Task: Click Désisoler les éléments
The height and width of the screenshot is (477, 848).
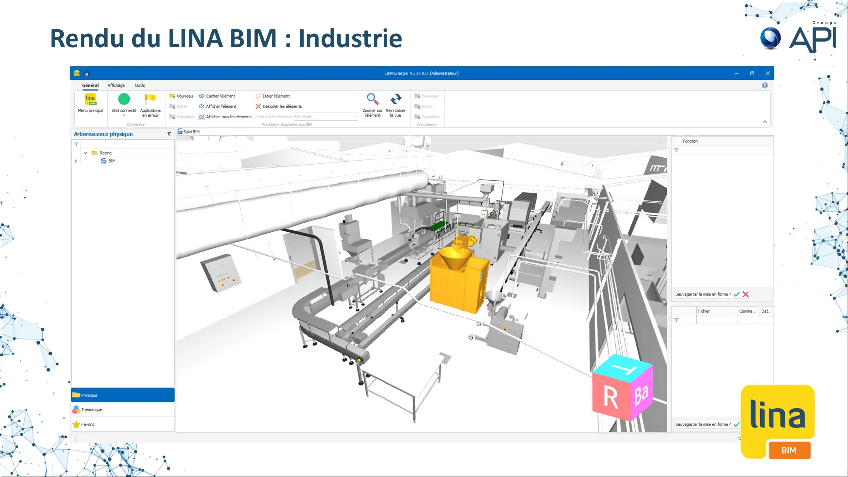Action: [279, 106]
